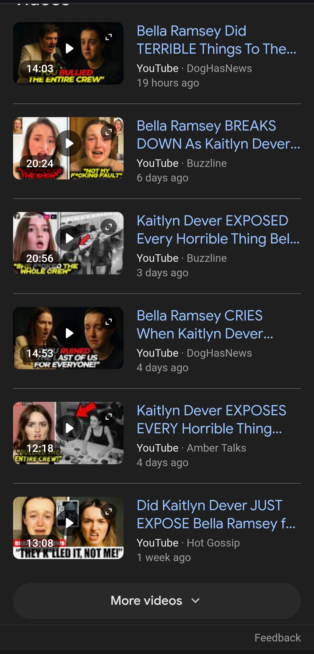The height and width of the screenshot is (654, 314).
Task: Play the 20:24 Buzzline video
Action: pos(69,143)
